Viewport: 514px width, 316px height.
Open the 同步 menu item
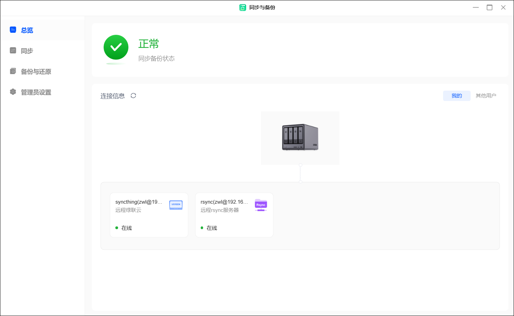point(43,51)
